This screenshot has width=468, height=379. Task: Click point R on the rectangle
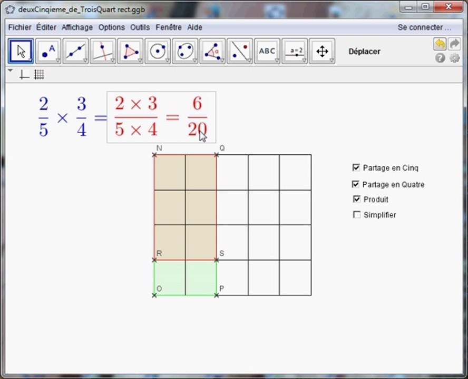coord(154,261)
